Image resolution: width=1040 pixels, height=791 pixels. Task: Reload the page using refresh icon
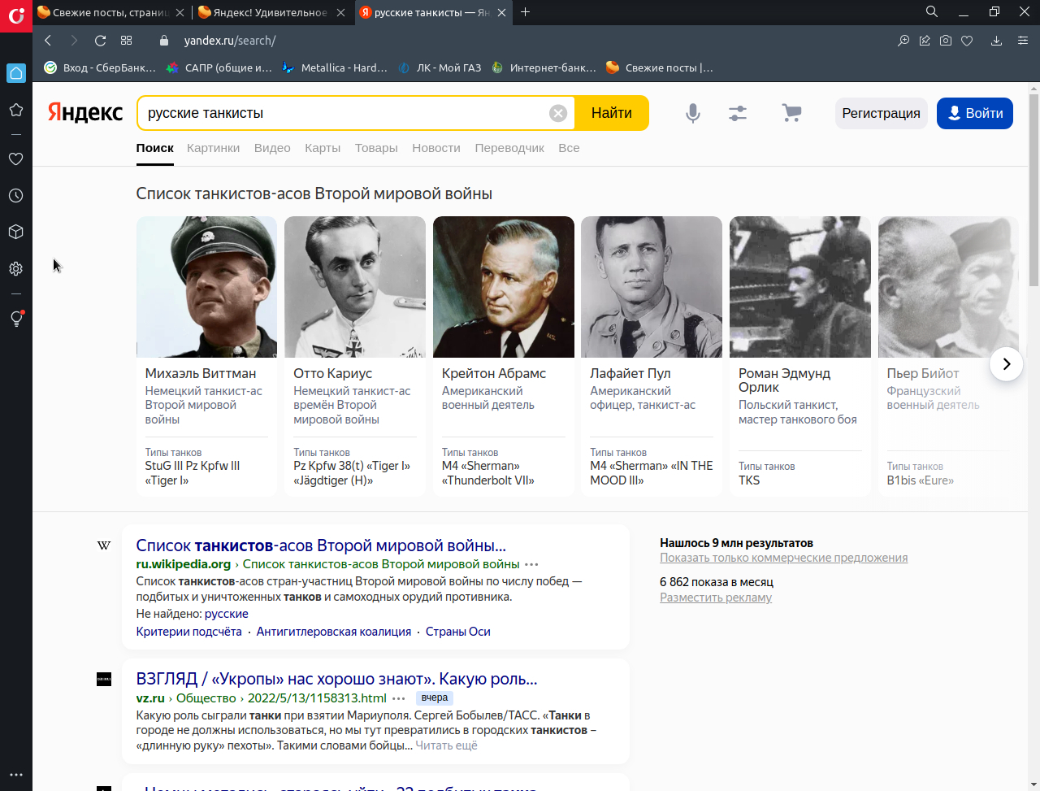point(101,41)
